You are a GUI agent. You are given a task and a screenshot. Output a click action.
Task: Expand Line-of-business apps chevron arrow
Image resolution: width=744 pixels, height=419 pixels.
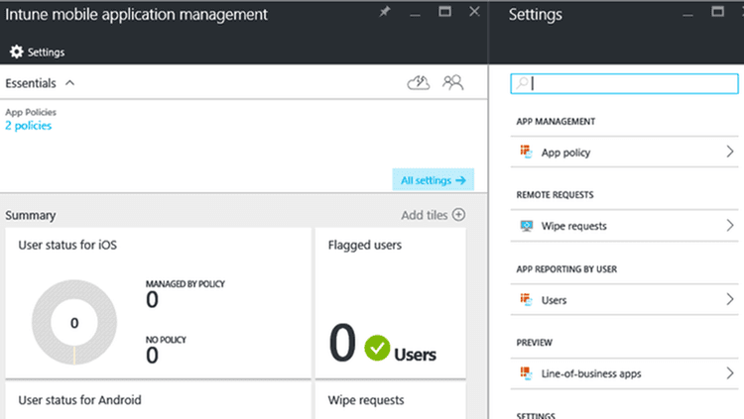(729, 373)
